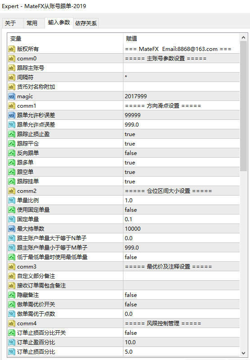250x360 pixels.
Task: Click the true value of 跟多单
Action: click(130, 163)
